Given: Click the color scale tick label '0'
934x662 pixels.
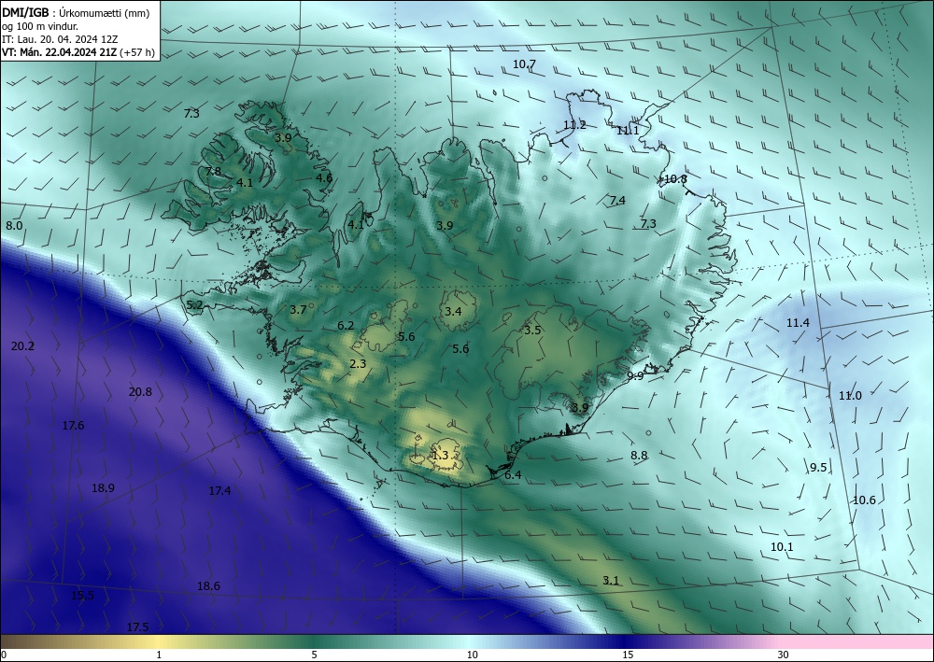Looking at the screenshot, I should pyautogui.click(x=4, y=655).
